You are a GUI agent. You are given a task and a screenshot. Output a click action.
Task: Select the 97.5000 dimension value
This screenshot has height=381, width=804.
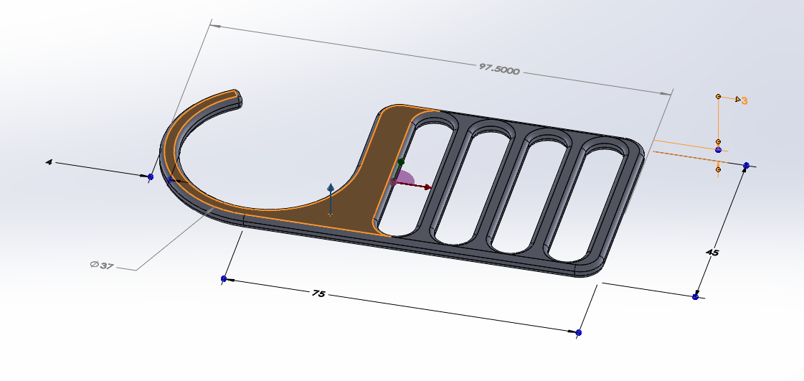click(499, 69)
